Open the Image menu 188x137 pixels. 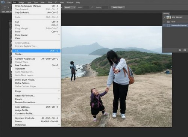pyautogui.click(x=21, y=2)
